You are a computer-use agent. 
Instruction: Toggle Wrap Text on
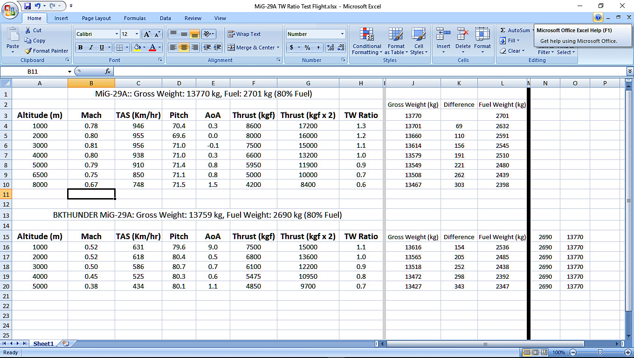click(x=244, y=34)
